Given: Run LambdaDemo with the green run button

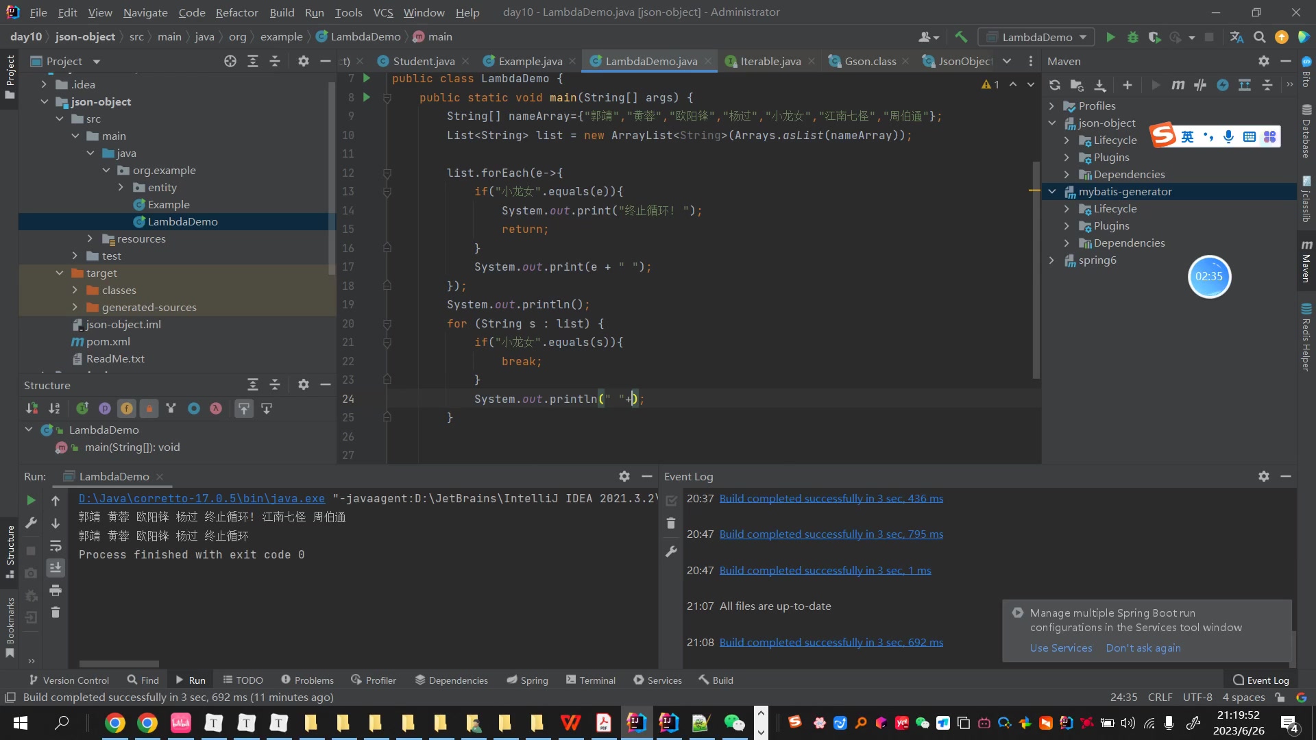Looking at the screenshot, I should coord(1110,37).
